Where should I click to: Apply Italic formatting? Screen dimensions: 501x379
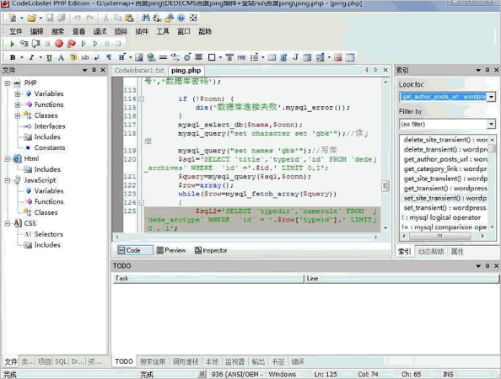point(31,57)
